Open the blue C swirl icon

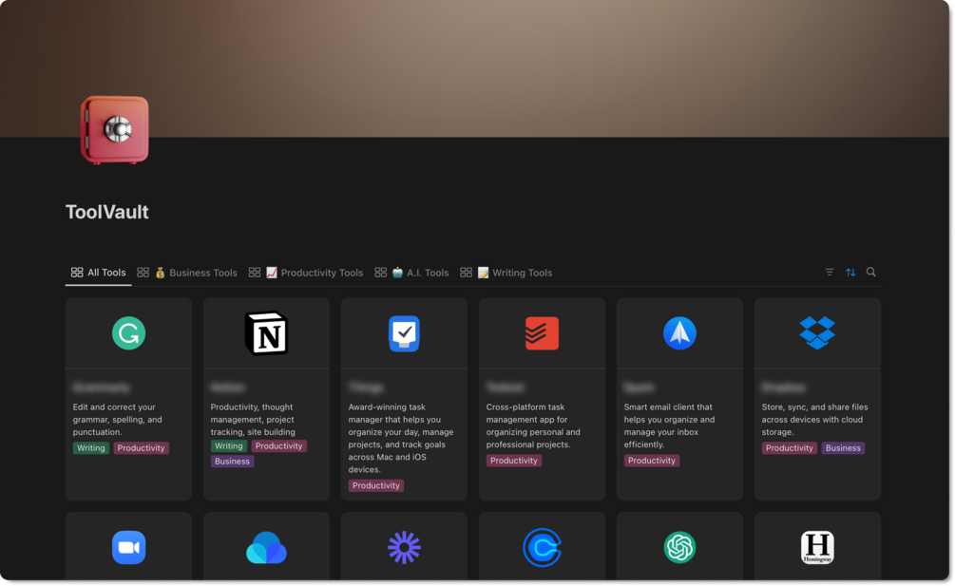tap(542, 547)
